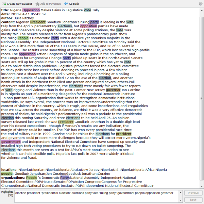Click the Create New Dataset label
This screenshot has height=204, width=204.
(19, 4)
